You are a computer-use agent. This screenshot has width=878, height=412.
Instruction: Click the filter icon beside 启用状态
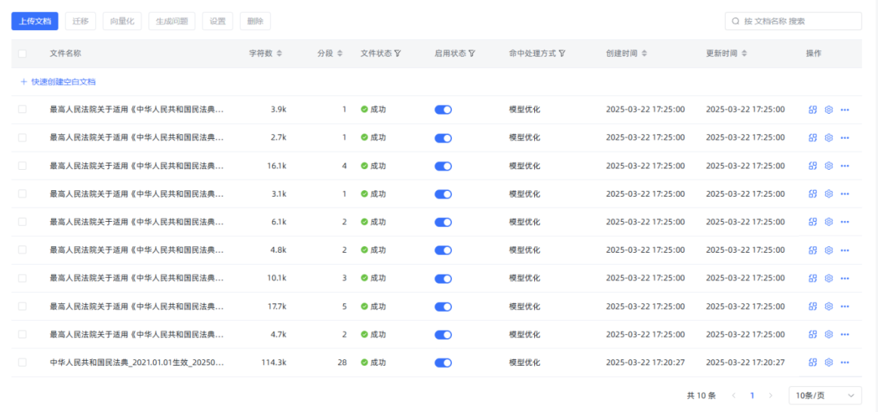tap(472, 53)
